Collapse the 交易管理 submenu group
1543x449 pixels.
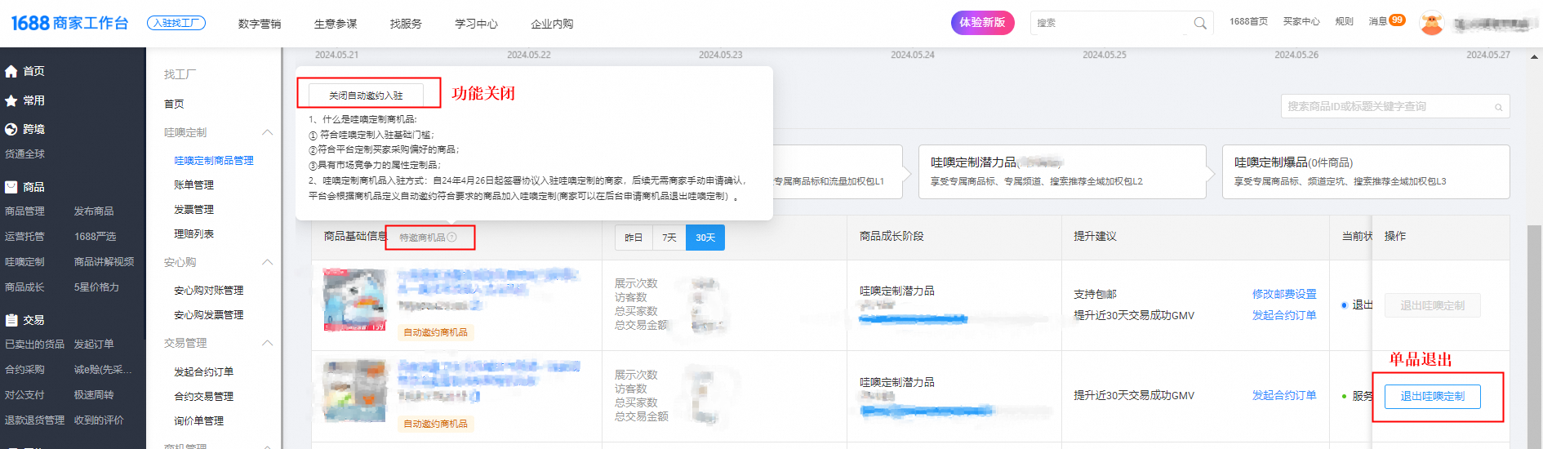pos(267,343)
